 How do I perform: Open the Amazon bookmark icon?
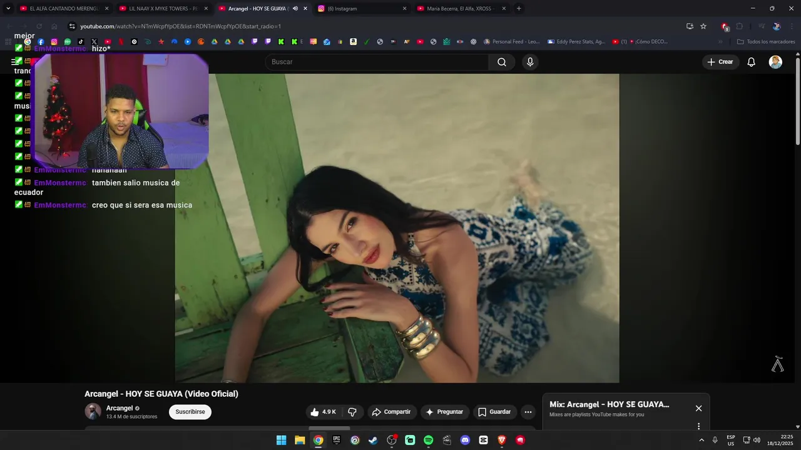pos(353,42)
